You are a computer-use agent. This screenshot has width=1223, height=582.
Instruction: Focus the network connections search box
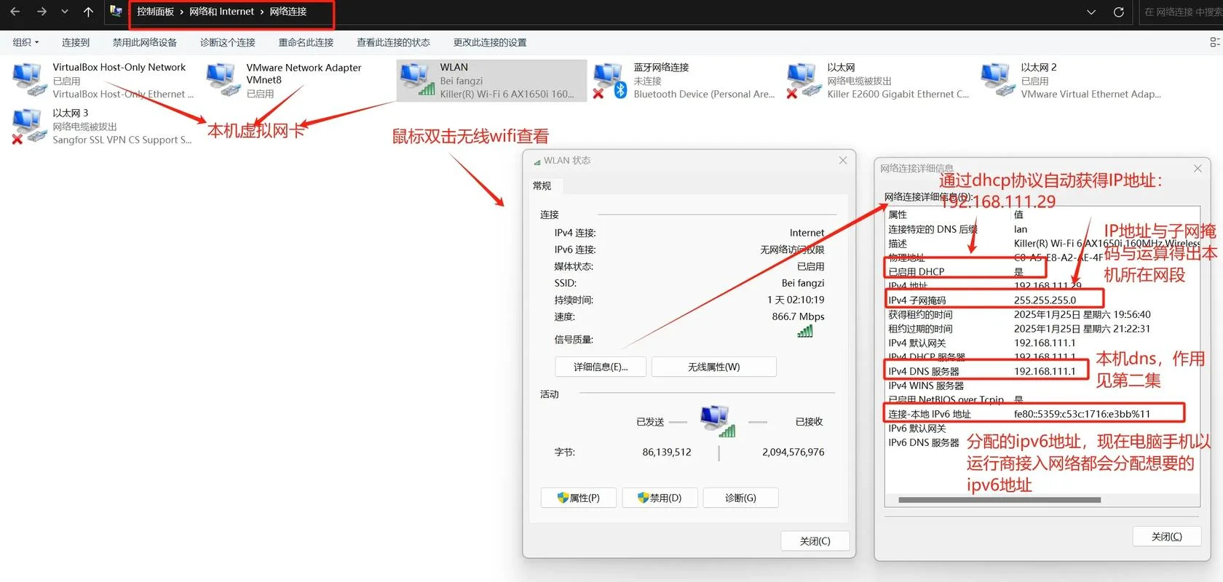pyautogui.click(x=1181, y=12)
